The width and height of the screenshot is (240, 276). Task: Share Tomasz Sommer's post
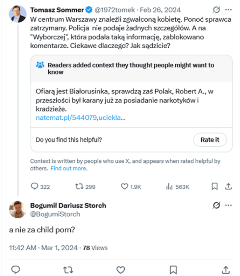coord(228,187)
